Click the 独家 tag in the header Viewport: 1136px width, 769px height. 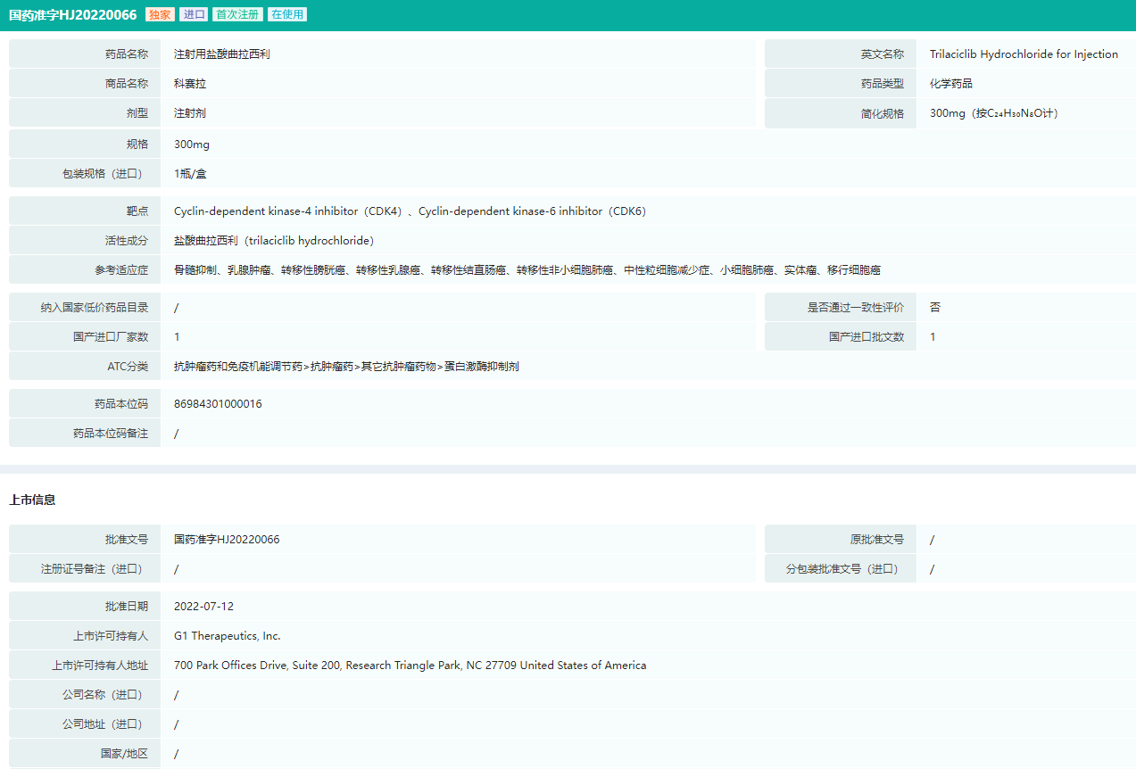click(159, 14)
